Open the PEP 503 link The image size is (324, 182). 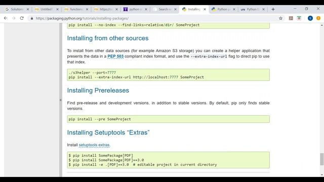[115, 56]
